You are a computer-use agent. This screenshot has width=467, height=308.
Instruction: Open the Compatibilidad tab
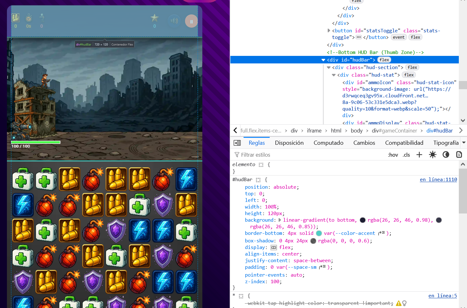[404, 143]
